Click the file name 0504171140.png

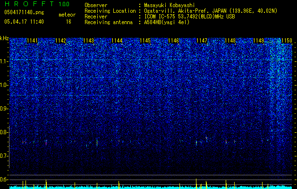click(24, 12)
